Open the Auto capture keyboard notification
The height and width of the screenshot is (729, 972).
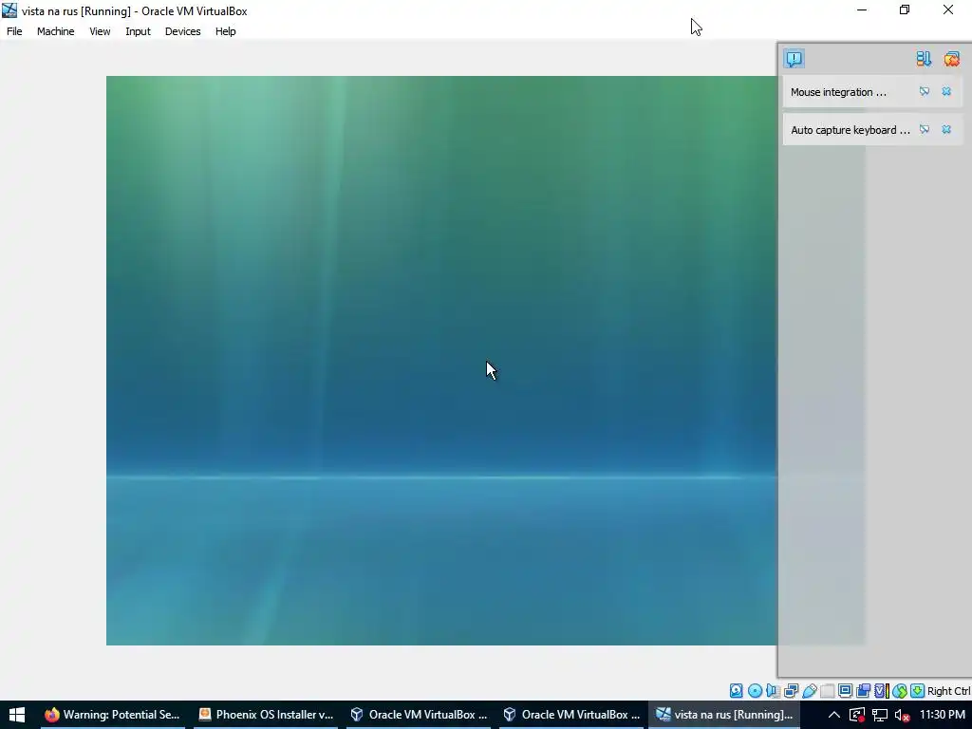(850, 129)
